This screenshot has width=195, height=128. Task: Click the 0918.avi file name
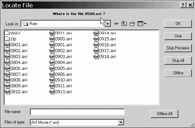coord(107,56)
